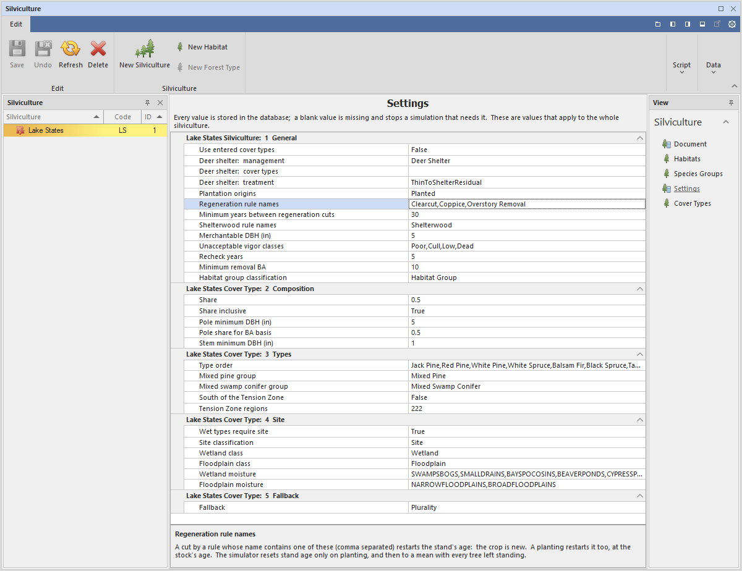Screen dimensions: 742x571
Task: Click the Deer shelter: treatment value
Action: click(527, 182)
